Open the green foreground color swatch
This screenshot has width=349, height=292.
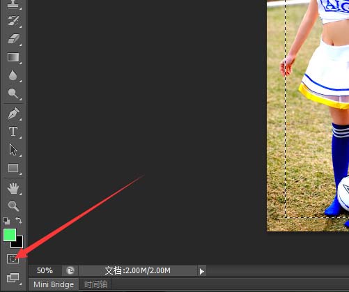(x=10, y=235)
